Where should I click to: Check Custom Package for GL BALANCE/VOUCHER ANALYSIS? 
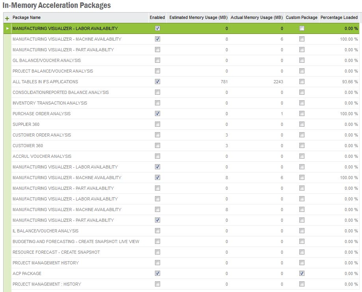point(302,60)
